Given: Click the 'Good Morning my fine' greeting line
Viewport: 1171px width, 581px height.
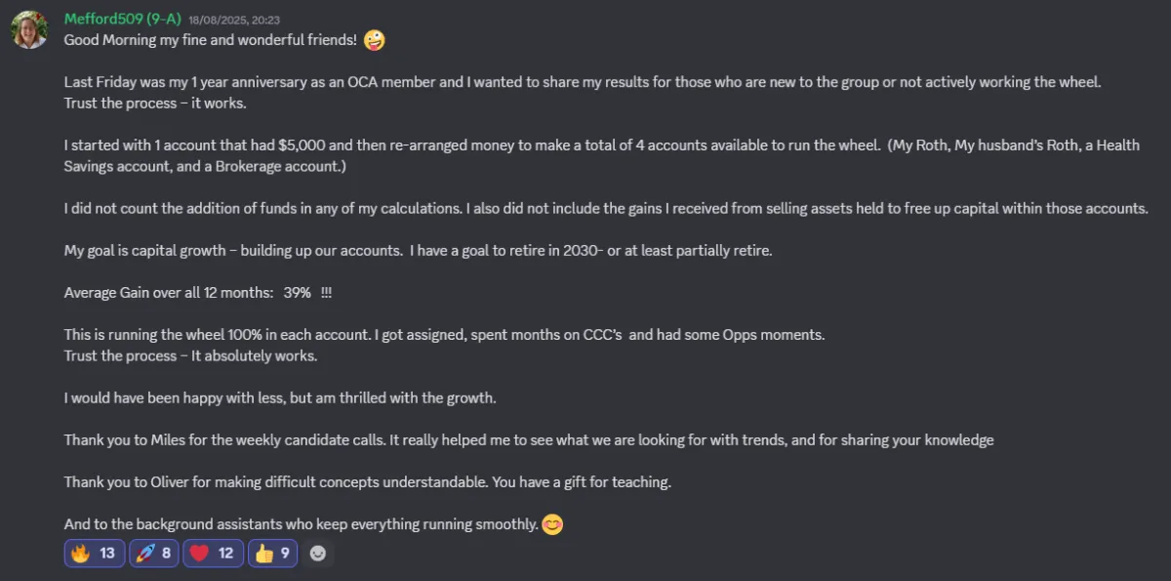Looking at the screenshot, I should coord(210,40).
